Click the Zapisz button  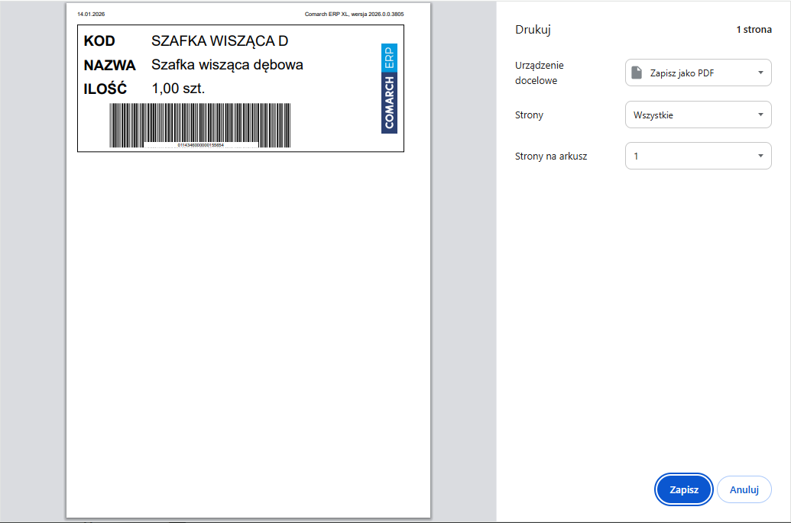(683, 489)
